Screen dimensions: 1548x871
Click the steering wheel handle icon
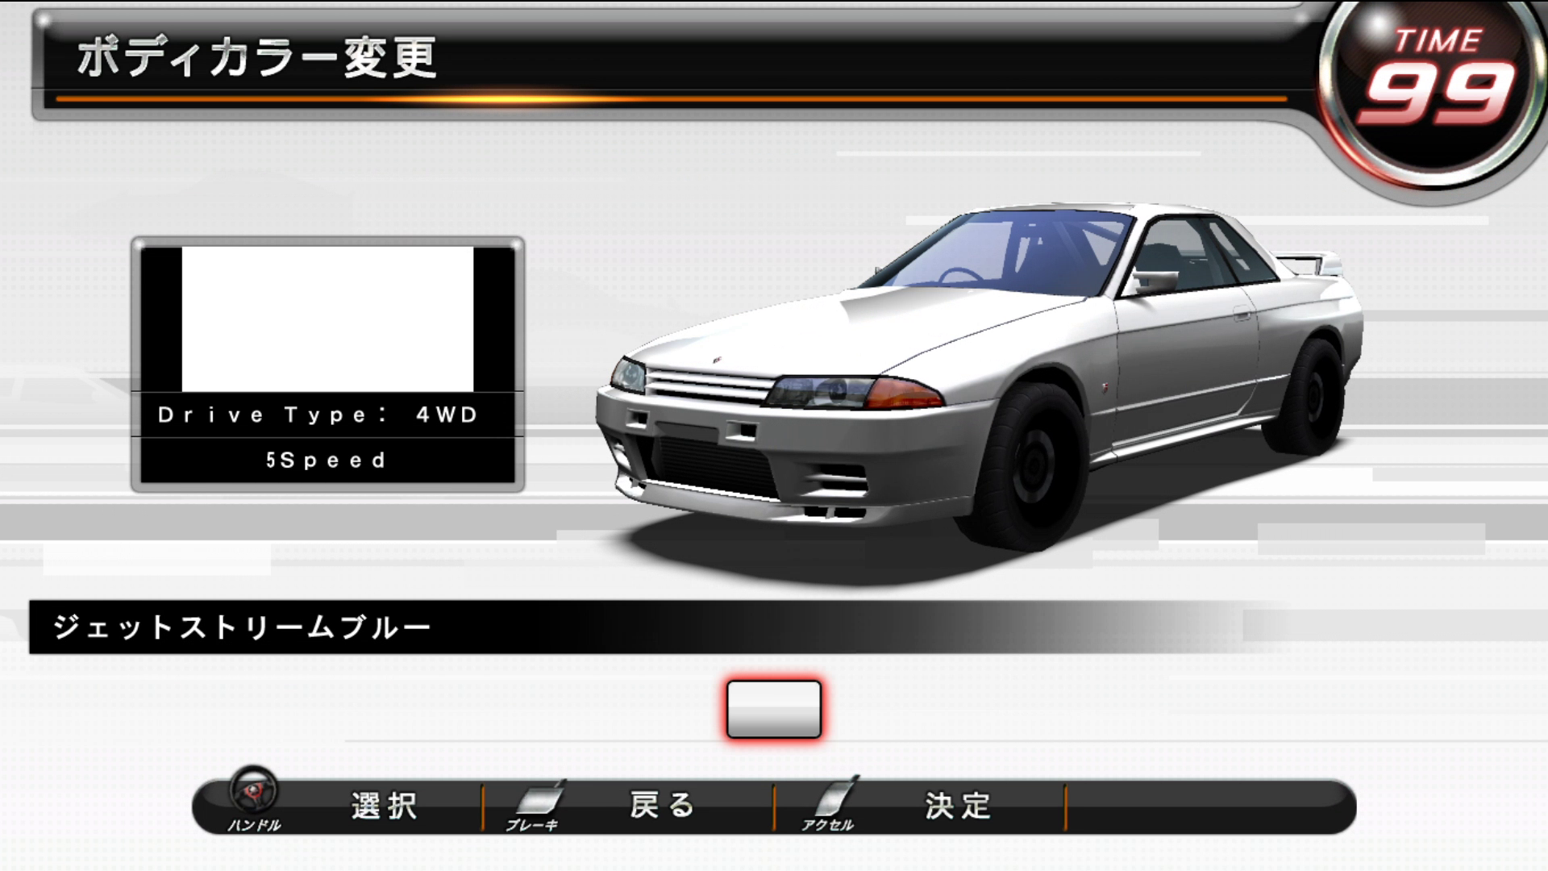253,790
